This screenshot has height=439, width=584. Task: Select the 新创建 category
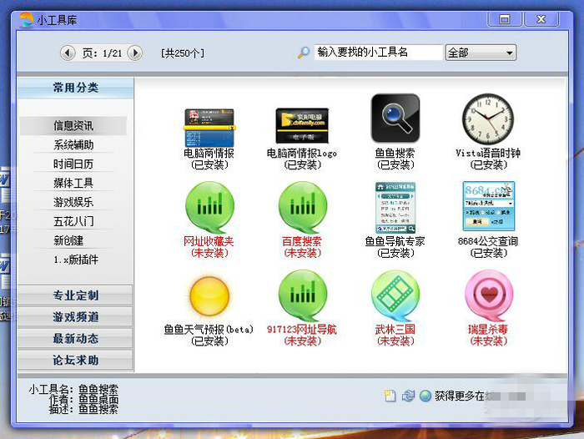[68, 240]
